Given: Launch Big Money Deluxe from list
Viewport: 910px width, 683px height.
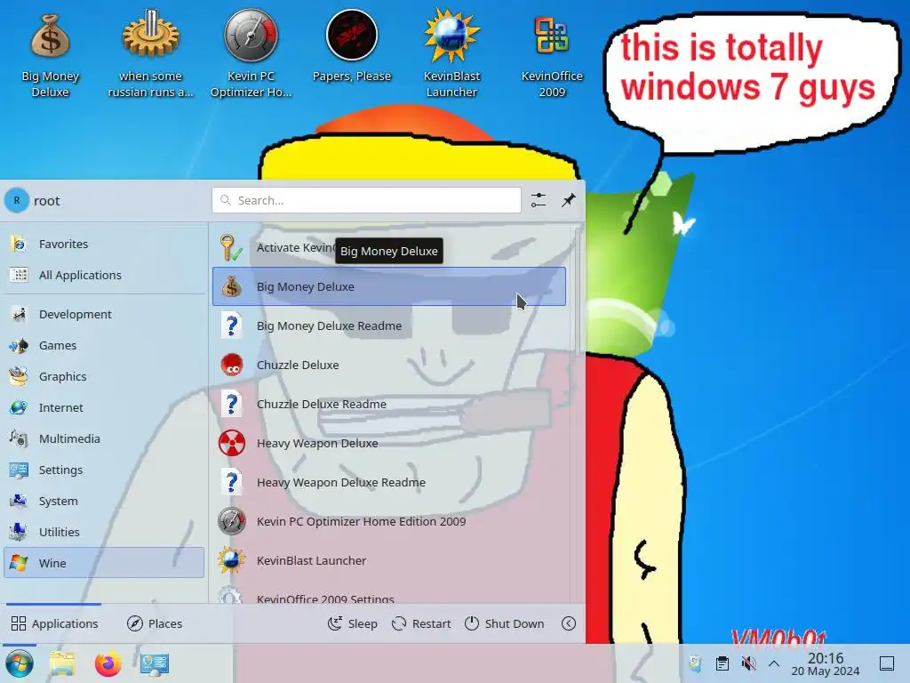Looking at the screenshot, I should click(389, 286).
